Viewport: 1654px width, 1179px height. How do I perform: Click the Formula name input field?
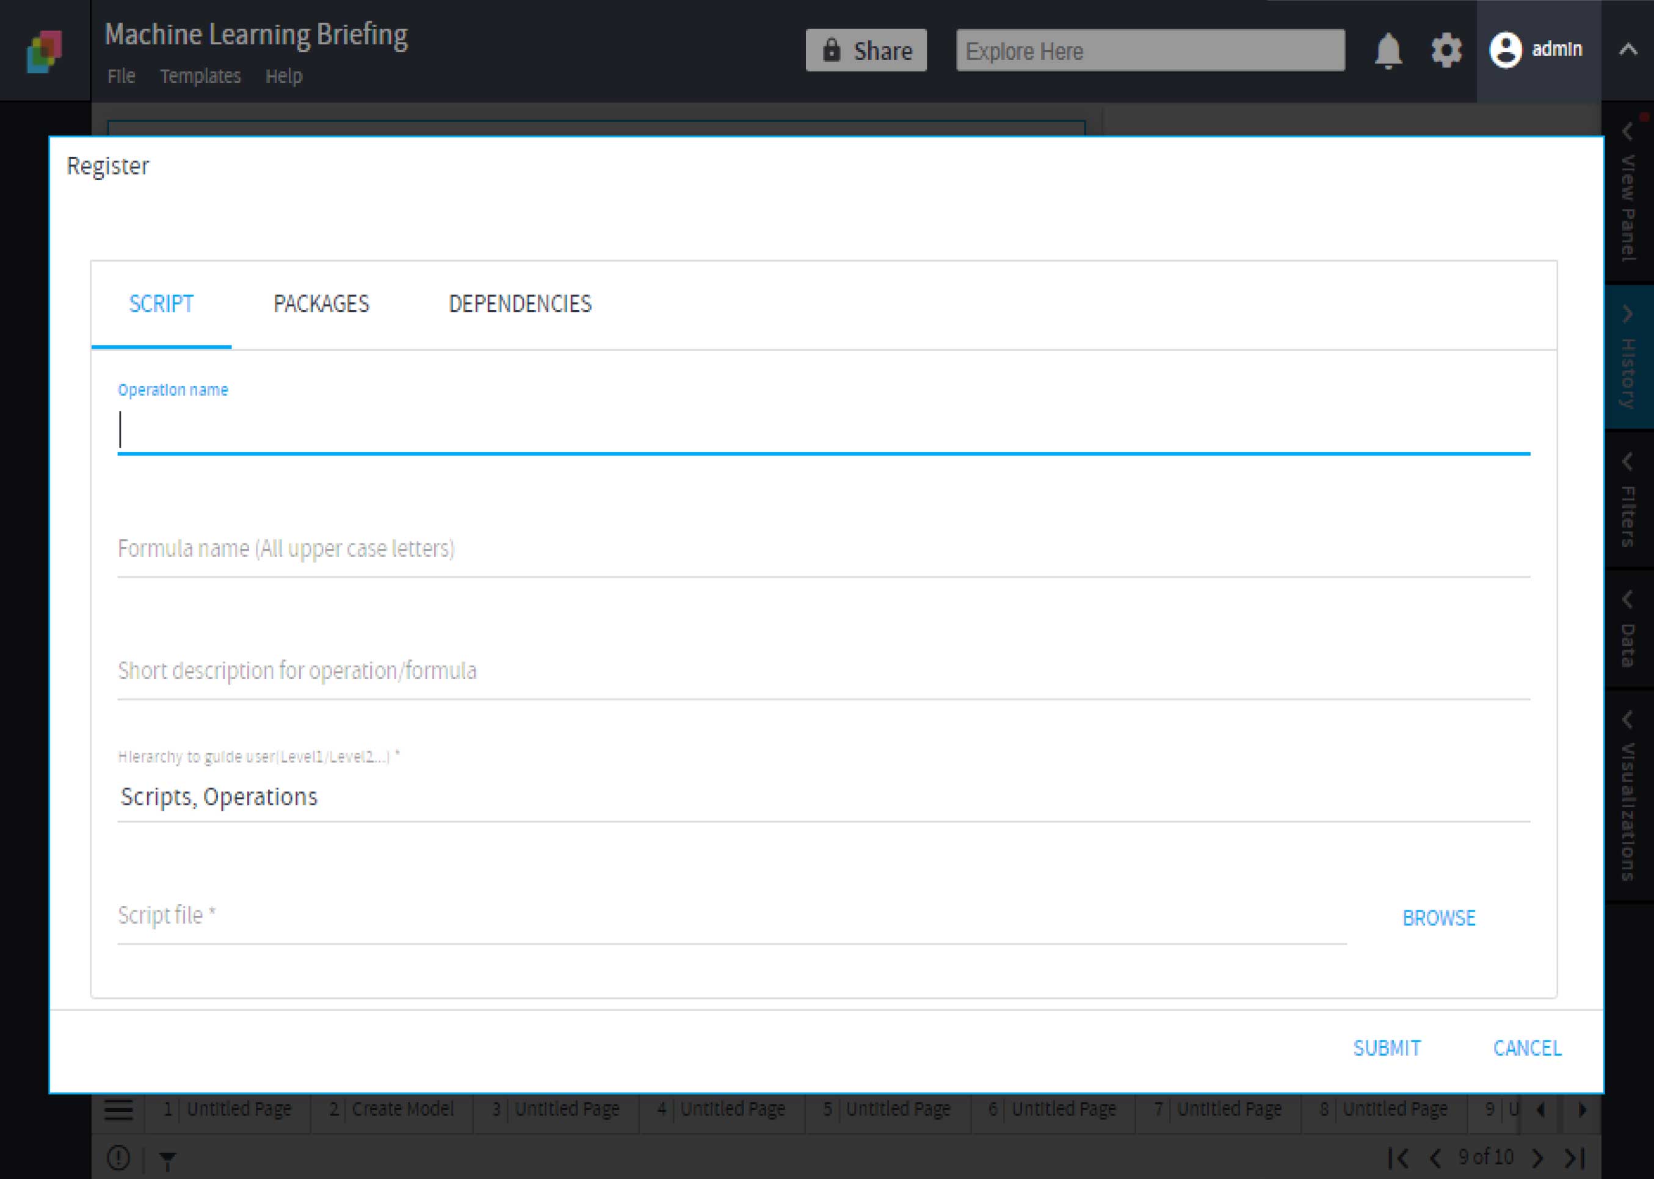[824, 550]
